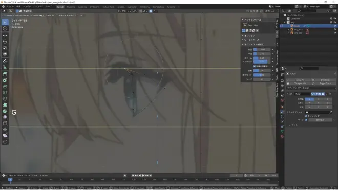The height and width of the screenshot is (190, 338).
Task: Adjust the ランダム化 70% slider
Action: 262,61
